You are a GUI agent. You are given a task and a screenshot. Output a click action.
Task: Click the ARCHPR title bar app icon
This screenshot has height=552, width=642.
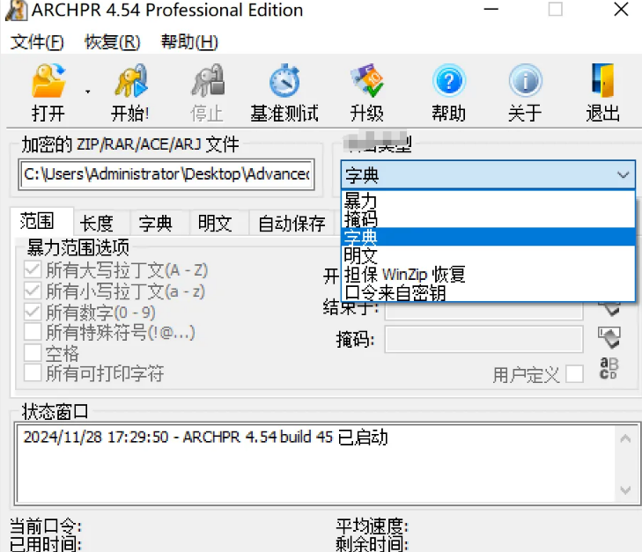point(16,11)
